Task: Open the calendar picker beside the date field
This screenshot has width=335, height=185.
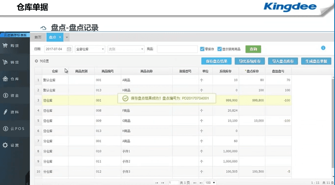Action: point(69,49)
